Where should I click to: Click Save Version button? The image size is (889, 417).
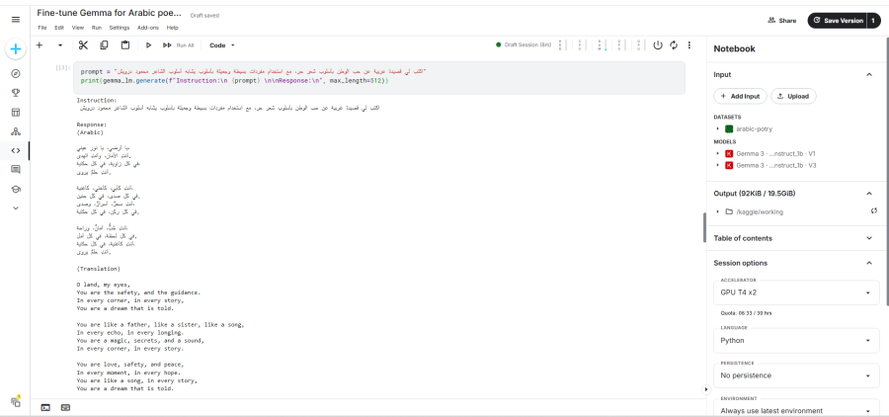pos(838,21)
